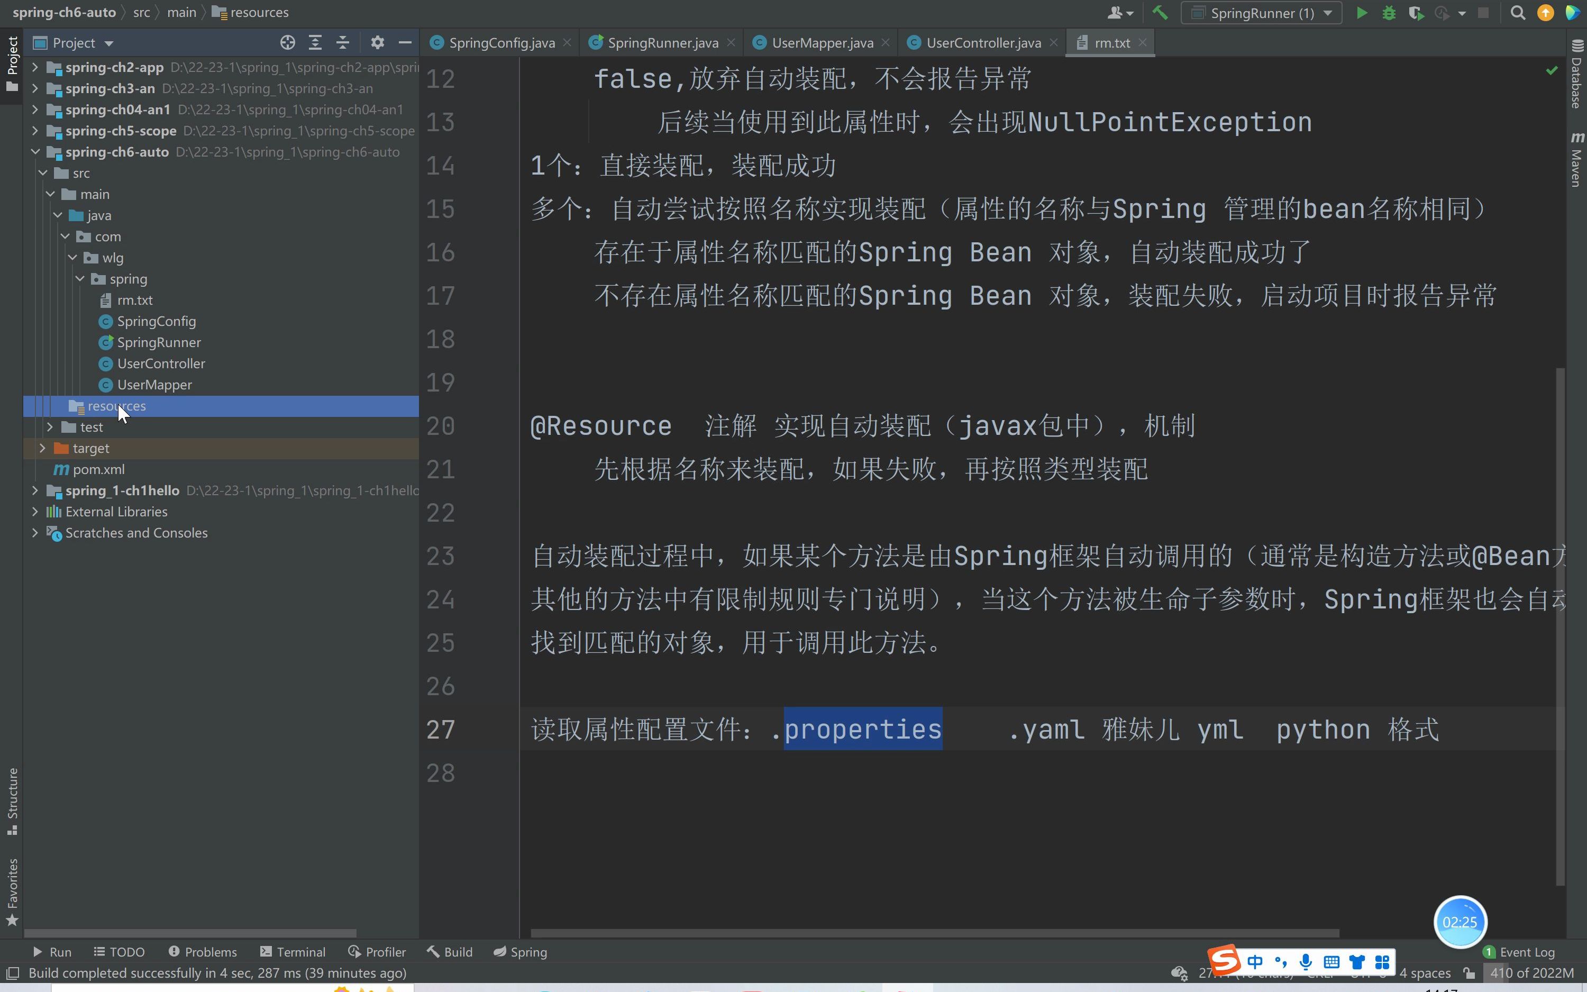Open Search Everywhere via the magnifier icon
The height and width of the screenshot is (992, 1587).
[x=1518, y=13]
